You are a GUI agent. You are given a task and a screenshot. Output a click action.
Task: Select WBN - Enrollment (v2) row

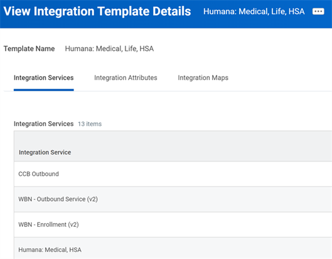173,225
